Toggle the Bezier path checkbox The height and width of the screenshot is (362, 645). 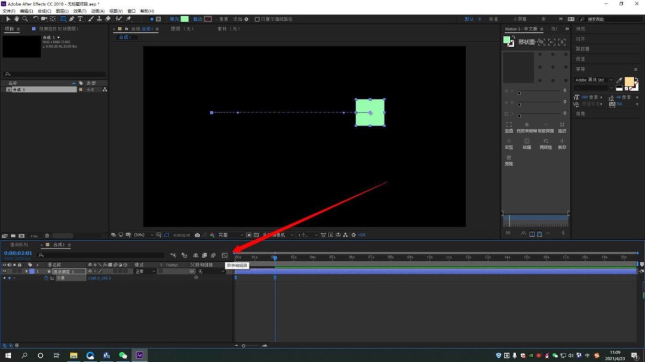point(257,19)
